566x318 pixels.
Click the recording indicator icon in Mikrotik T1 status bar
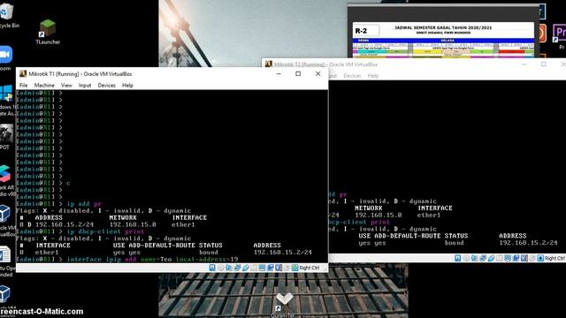(x=271, y=268)
